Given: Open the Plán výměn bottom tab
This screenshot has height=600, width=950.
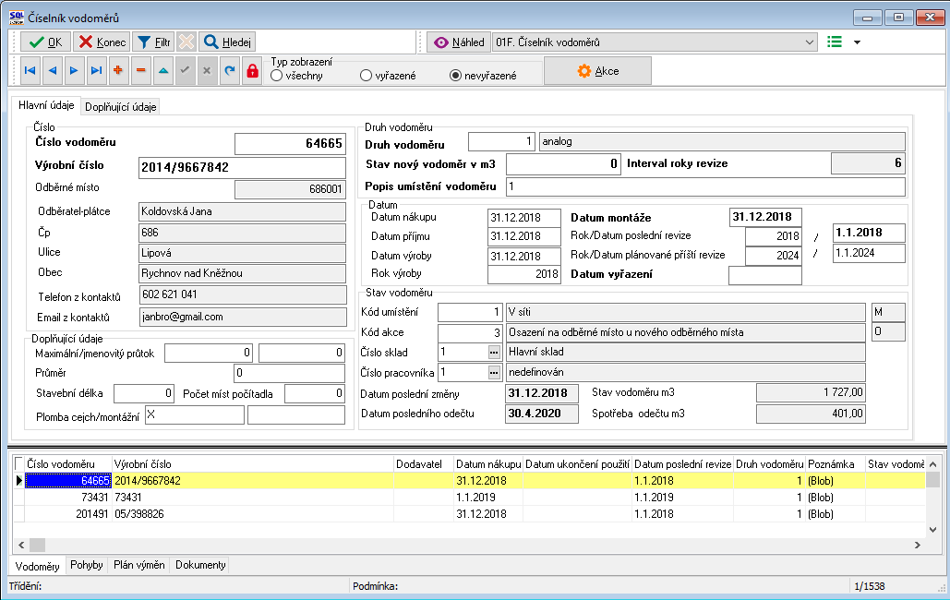Looking at the screenshot, I should click(139, 565).
